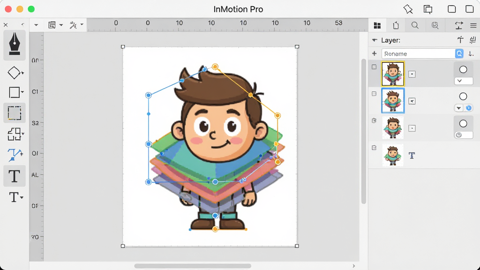Click the horizontal scrollbar below the canvas
480x270 pixels.
[193, 266]
